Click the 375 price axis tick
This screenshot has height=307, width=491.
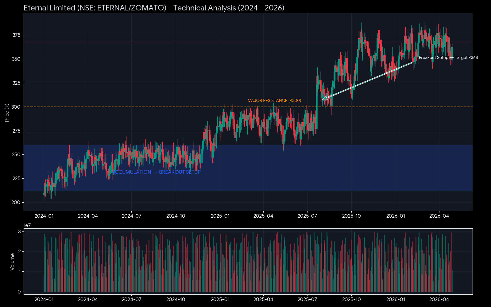pyautogui.click(x=16, y=35)
